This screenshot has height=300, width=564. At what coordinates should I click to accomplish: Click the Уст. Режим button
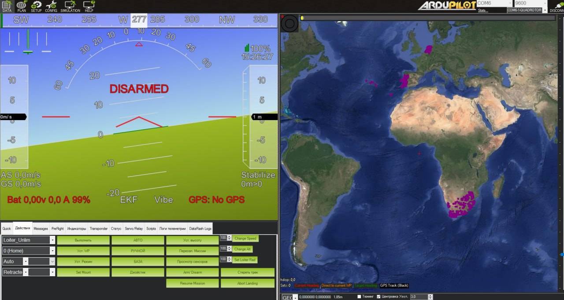83,262
